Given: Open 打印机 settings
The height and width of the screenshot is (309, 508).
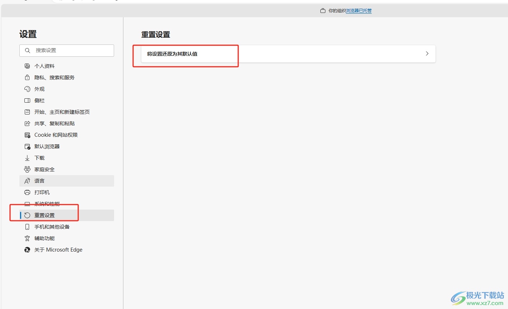Looking at the screenshot, I should coord(67,192).
